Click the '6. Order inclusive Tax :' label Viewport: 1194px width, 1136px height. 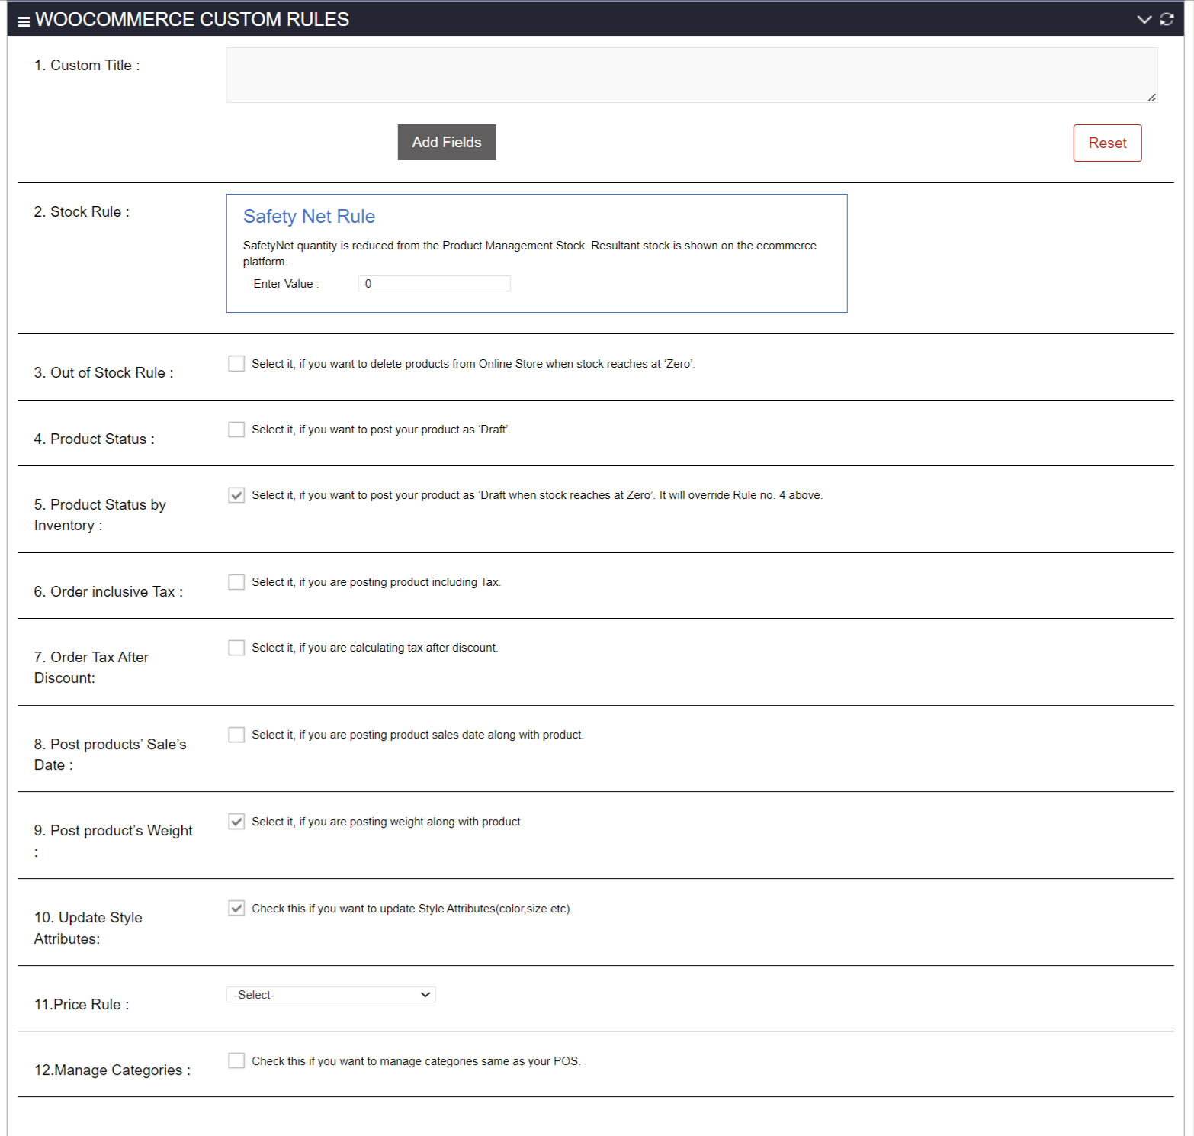108,592
